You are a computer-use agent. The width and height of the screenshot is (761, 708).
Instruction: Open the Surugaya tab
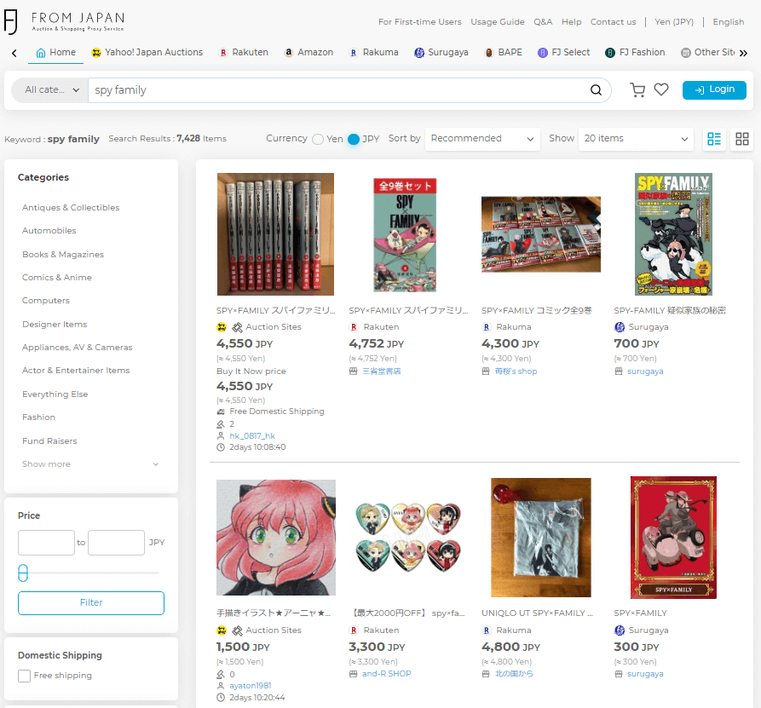tap(441, 53)
